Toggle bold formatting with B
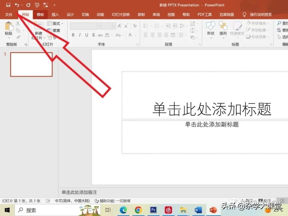The width and height of the screenshot is (288, 216). [73, 35]
